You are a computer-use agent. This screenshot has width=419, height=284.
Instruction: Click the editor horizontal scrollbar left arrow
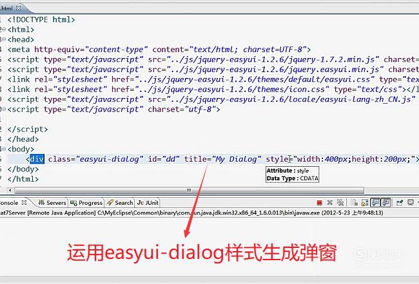[10, 191]
